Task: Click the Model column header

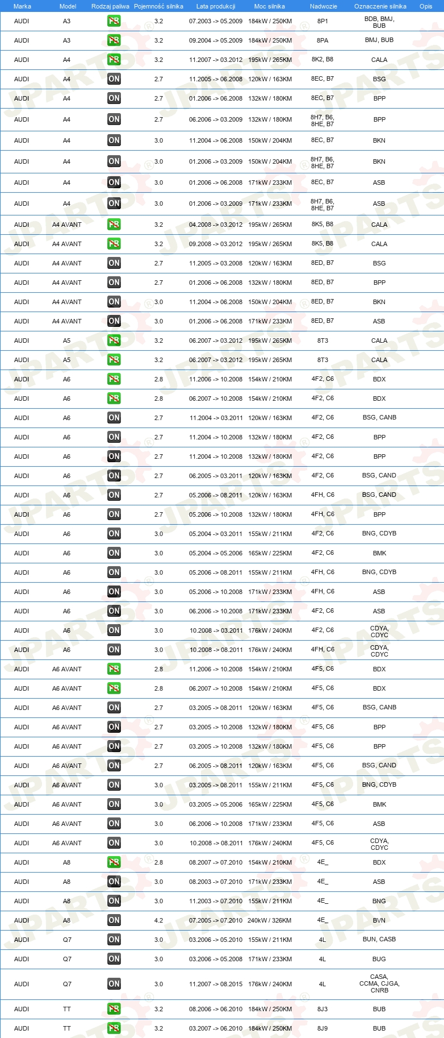Action: coord(68,6)
